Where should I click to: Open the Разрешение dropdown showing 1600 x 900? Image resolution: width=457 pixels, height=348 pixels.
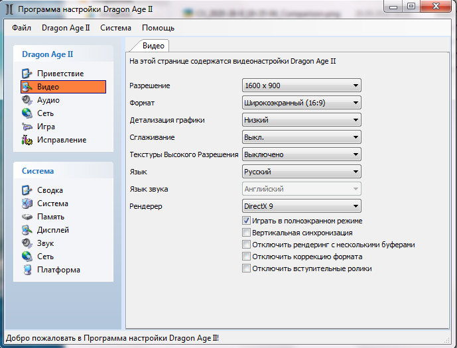(x=302, y=86)
